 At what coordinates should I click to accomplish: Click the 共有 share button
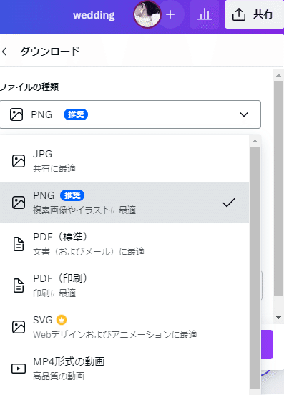click(254, 14)
